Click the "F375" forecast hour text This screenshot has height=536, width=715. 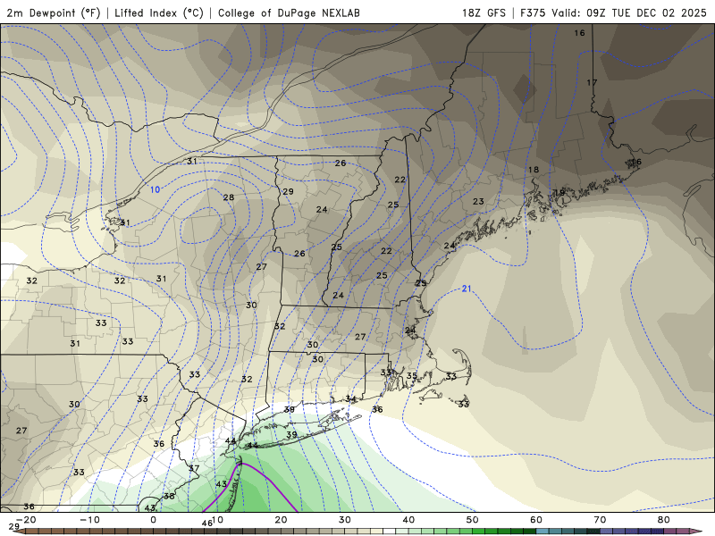tap(533, 13)
